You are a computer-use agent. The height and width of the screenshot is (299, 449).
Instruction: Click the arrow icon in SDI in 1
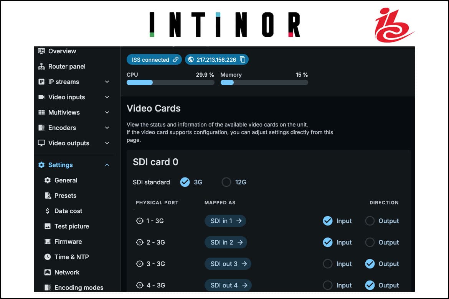(239, 221)
